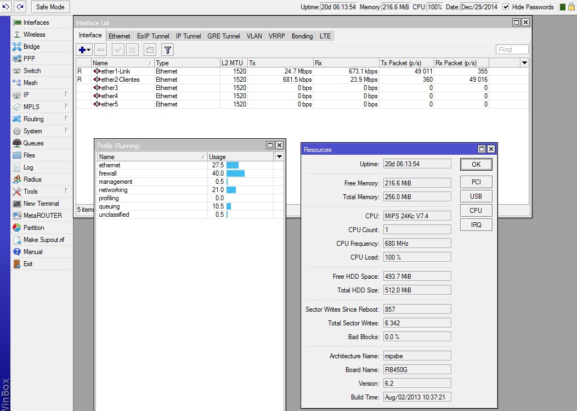The image size is (577, 411).
Task: Switch to the Bonding tab
Action: pyautogui.click(x=302, y=36)
